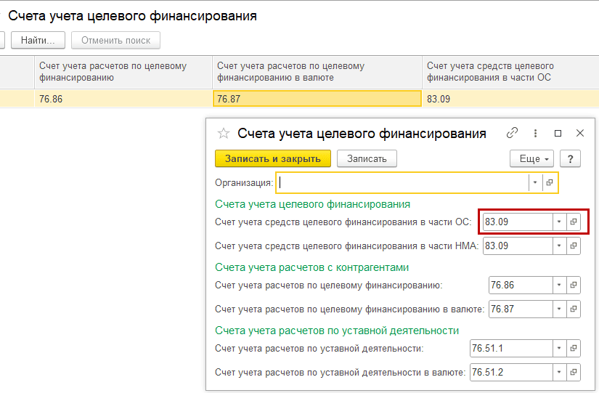
Task: Click the Найти... button in the list window
Action: [x=38, y=40]
